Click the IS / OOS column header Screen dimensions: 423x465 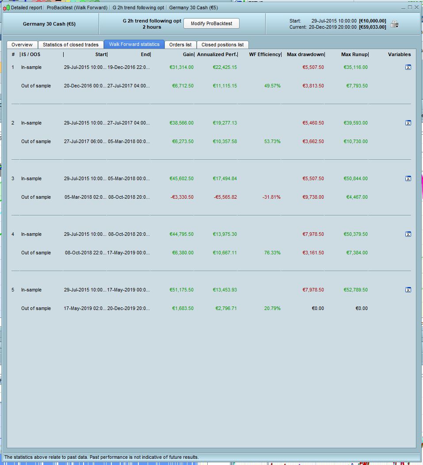[30, 55]
